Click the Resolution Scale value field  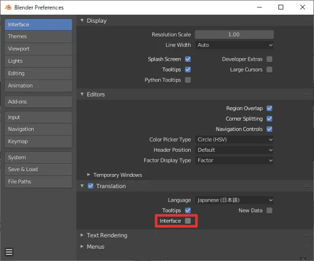(x=234, y=34)
